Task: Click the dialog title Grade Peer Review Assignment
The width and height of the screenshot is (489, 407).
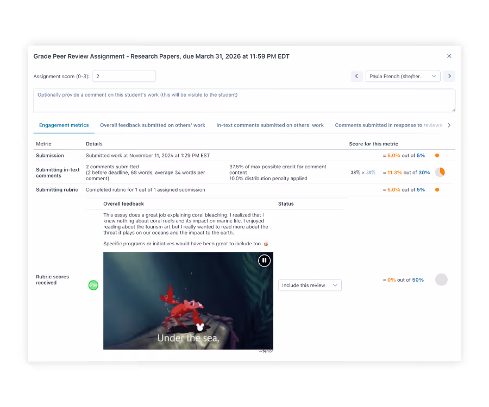Action: click(161, 56)
